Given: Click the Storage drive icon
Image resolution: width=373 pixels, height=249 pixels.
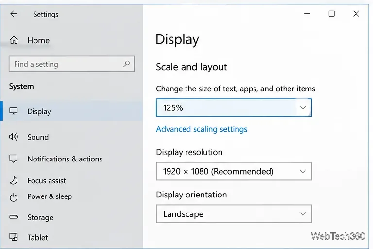Looking at the screenshot, I should pyautogui.click(x=14, y=217).
